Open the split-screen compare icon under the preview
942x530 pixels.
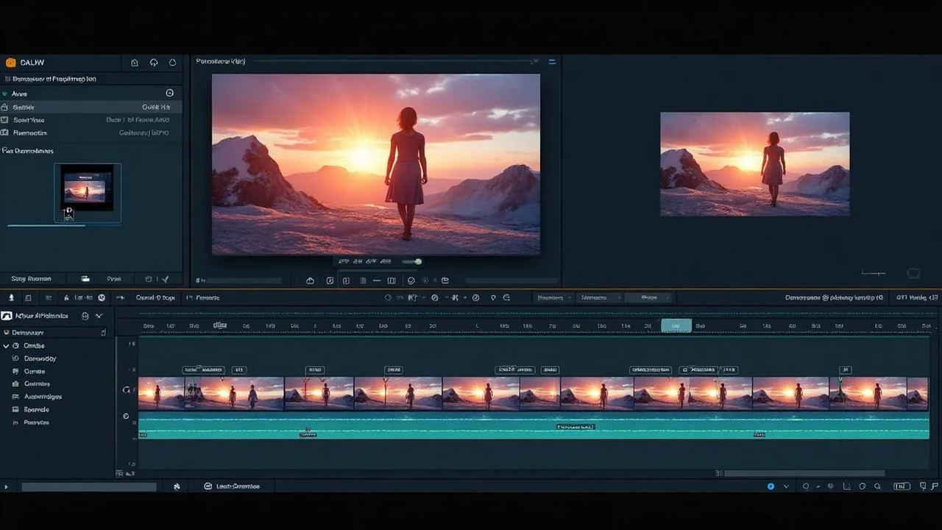point(392,280)
